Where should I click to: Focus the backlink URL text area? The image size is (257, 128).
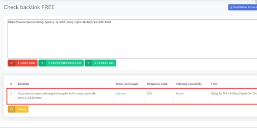[x=132, y=39]
